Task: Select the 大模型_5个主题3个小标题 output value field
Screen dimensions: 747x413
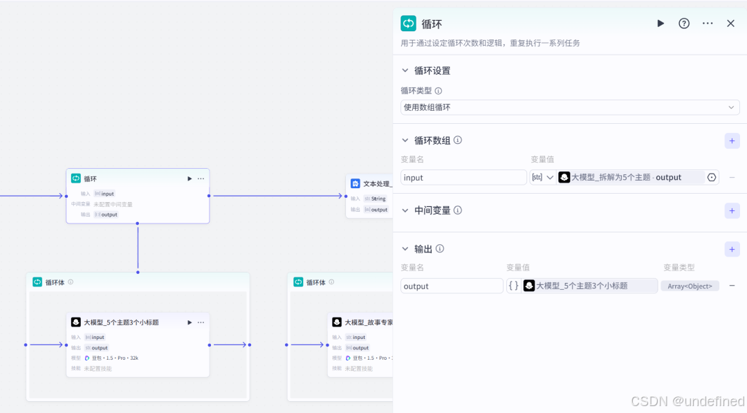Action: pos(582,286)
